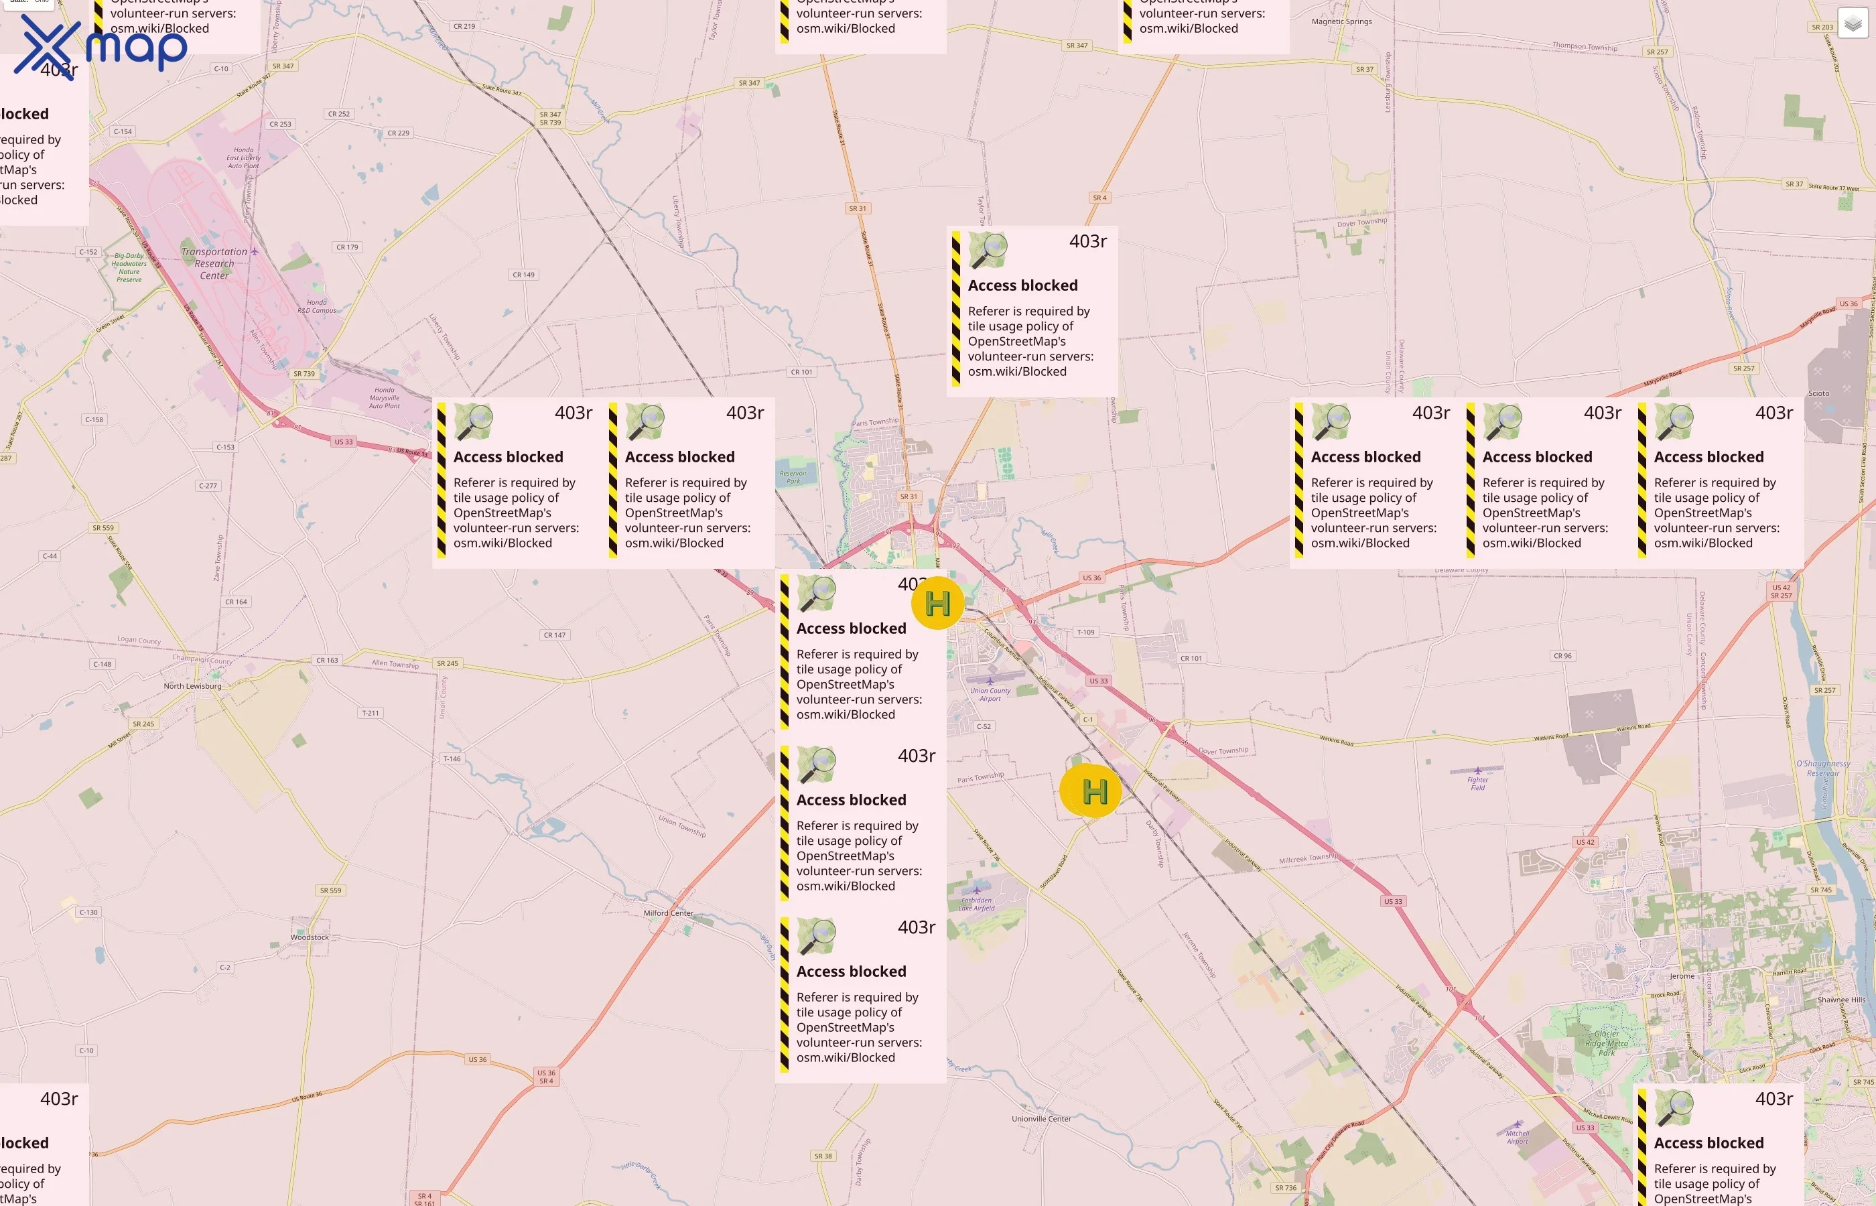Image resolution: width=1876 pixels, height=1206 pixels.
Task: Click the Unionville Center label
Action: (x=1041, y=1118)
